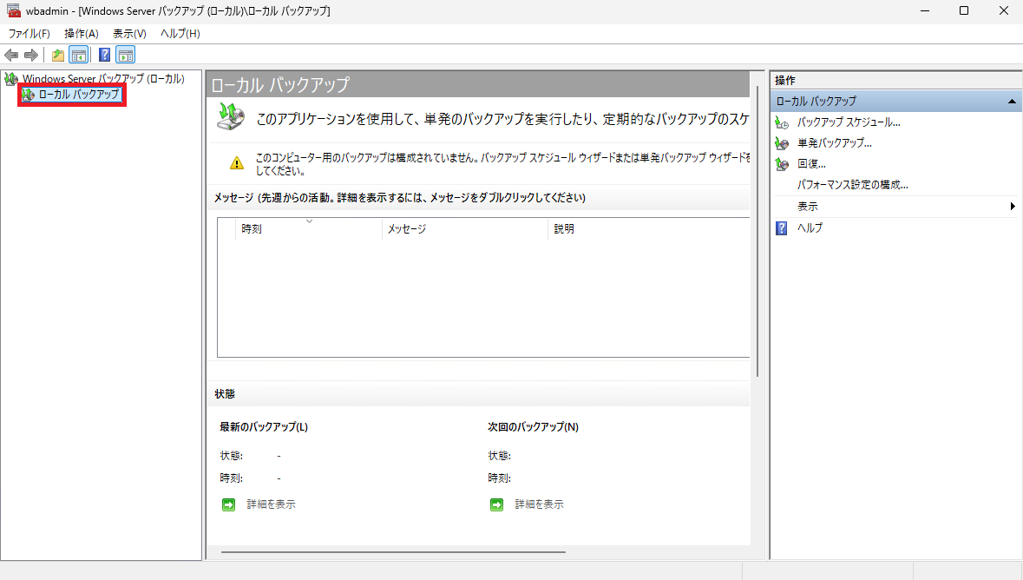The height and width of the screenshot is (580, 1023).
Task: Click the Forward arrow toolbar icon
Action: point(30,56)
